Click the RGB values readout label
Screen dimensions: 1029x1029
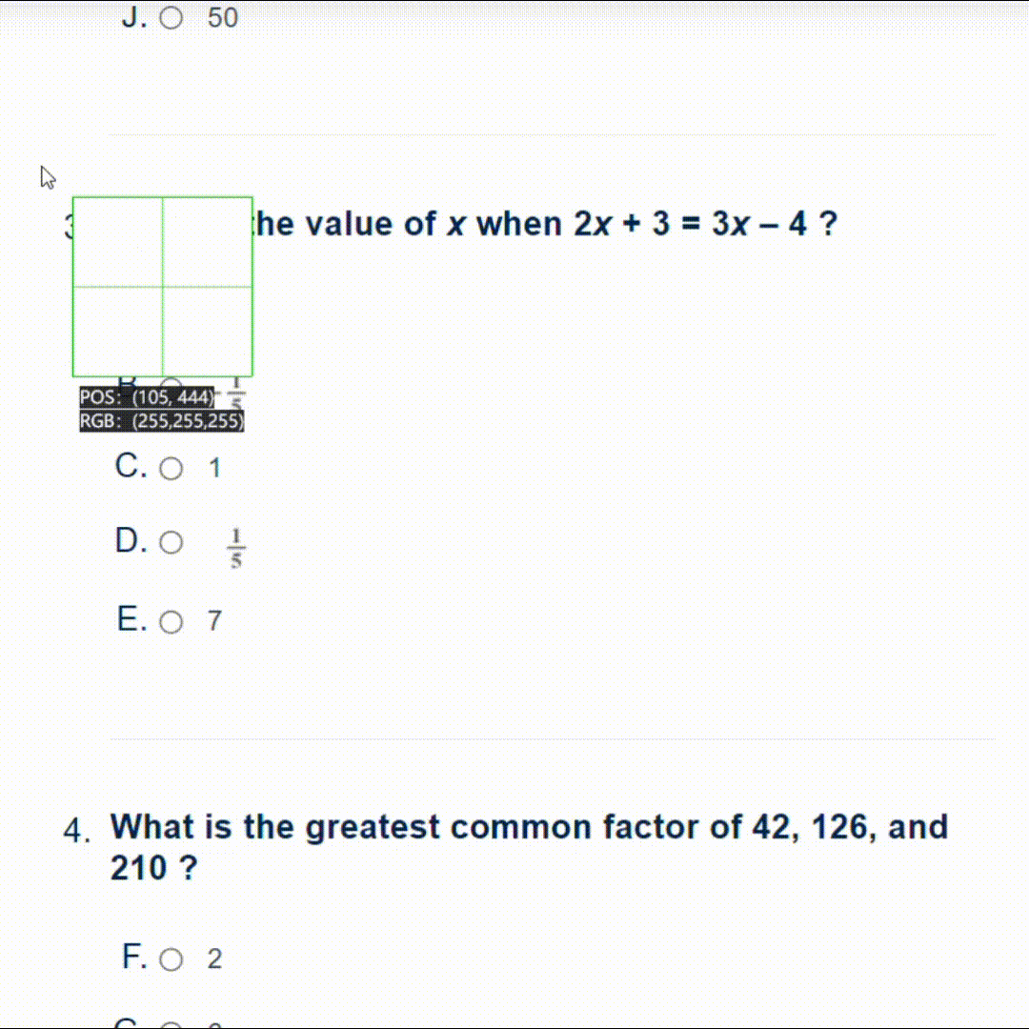161,419
